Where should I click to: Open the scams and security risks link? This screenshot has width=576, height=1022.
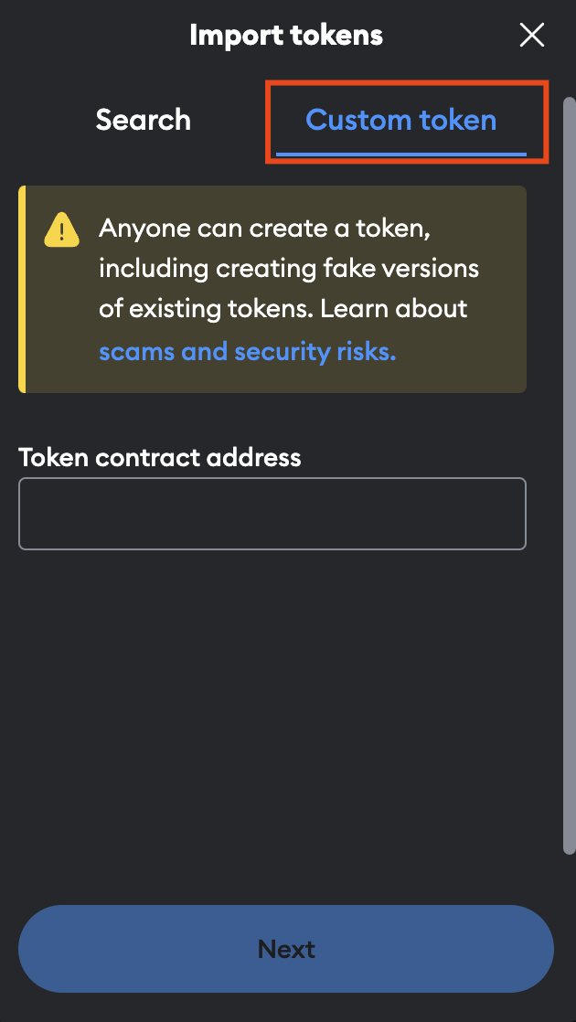[x=247, y=352]
